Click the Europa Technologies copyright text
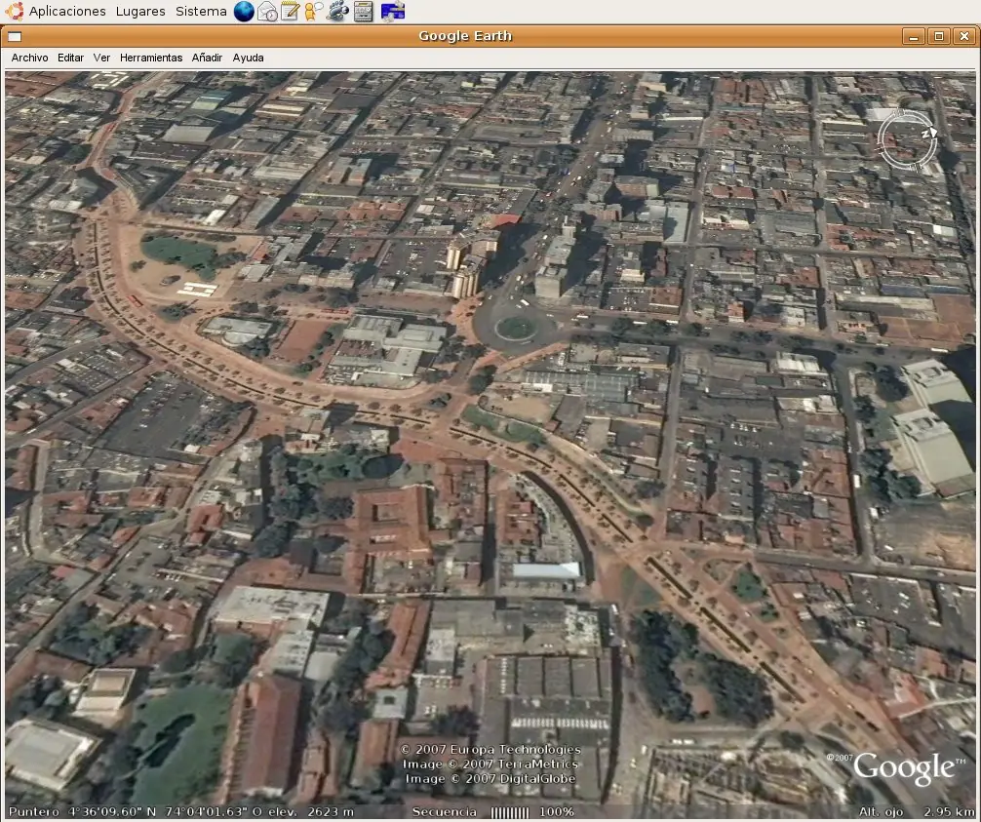 (490, 749)
